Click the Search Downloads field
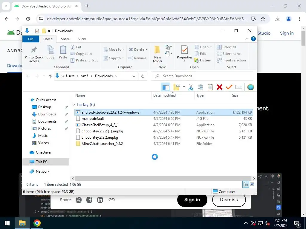 202,76
